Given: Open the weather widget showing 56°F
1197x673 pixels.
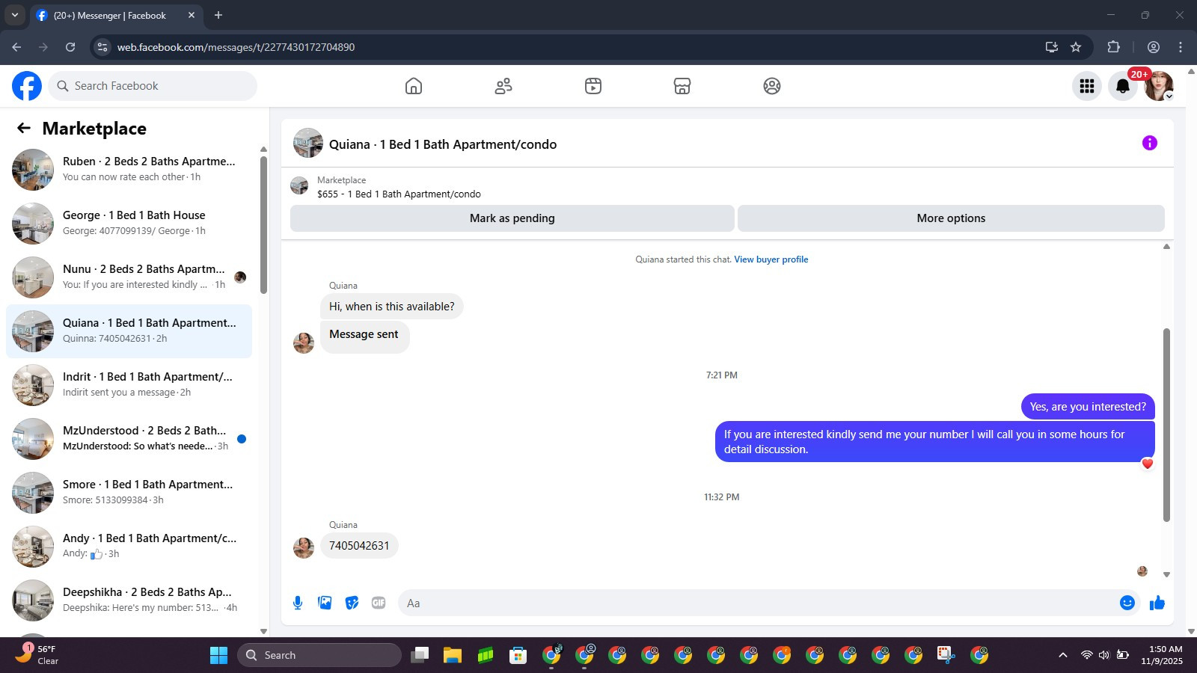Looking at the screenshot, I should point(37,655).
